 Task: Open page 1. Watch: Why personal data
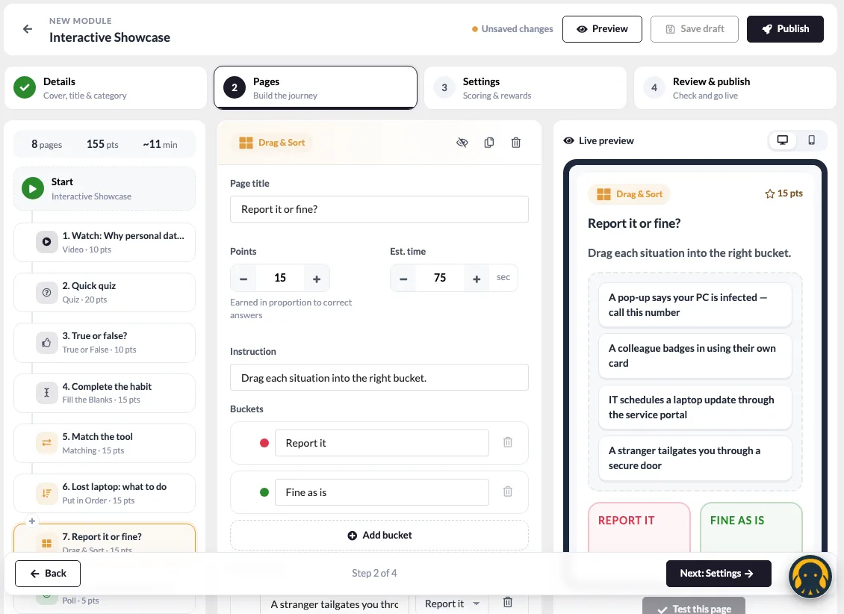coord(105,242)
